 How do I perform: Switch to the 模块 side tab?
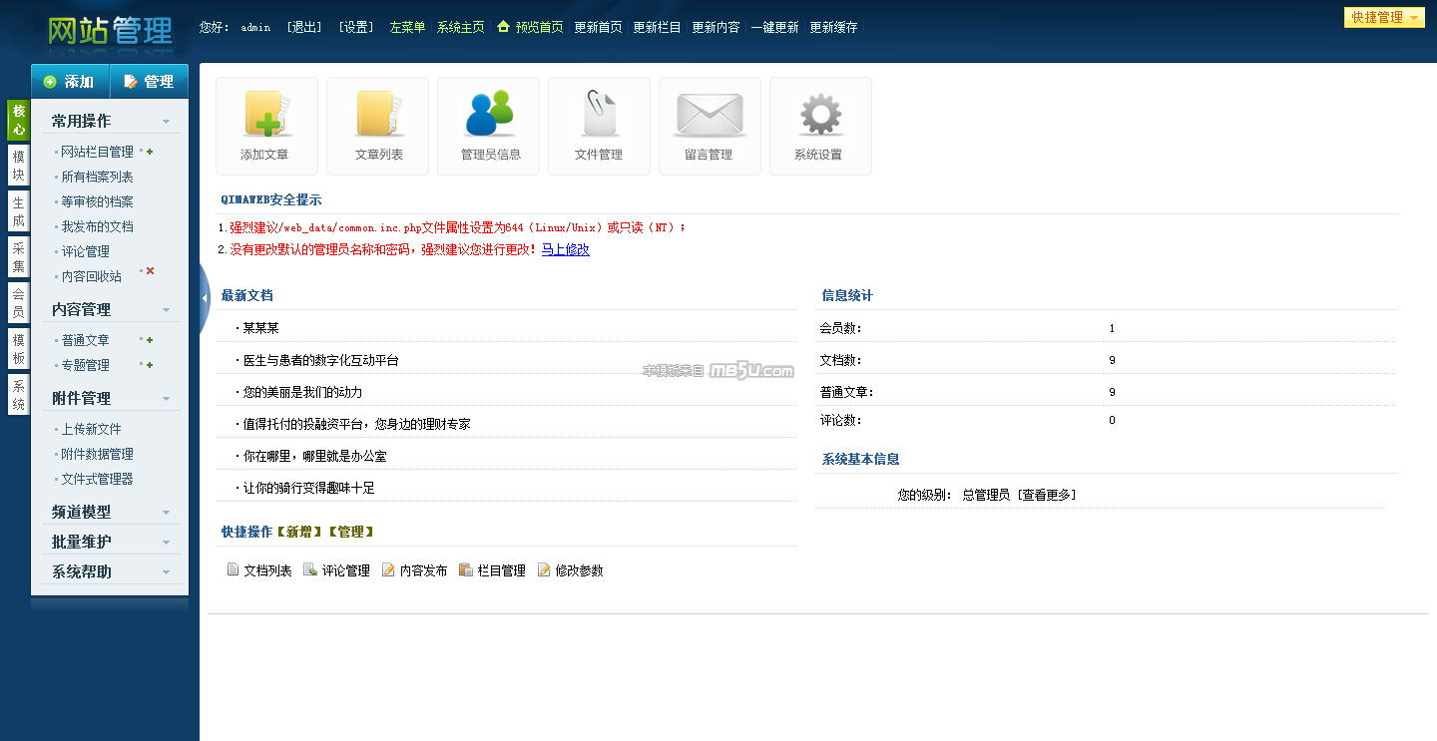point(18,166)
